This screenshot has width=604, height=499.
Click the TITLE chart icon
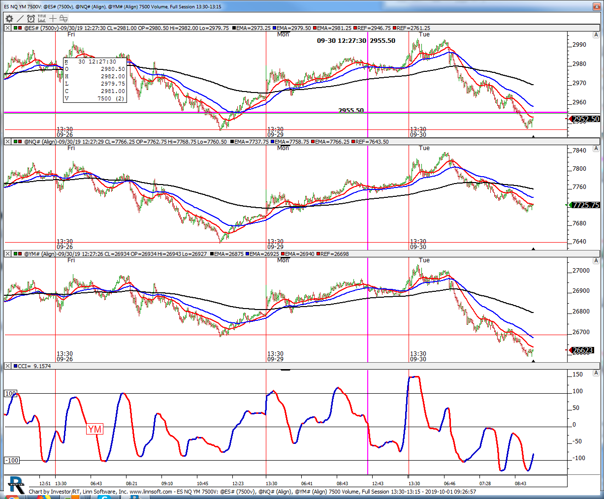click(x=42, y=19)
